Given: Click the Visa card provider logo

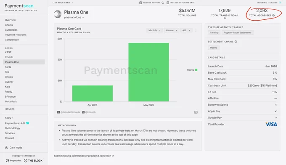Looking at the screenshot, I should point(271,124).
